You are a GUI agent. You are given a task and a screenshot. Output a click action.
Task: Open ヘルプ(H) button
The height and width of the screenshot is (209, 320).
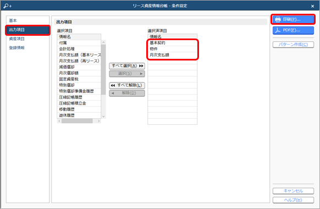click(x=293, y=200)
